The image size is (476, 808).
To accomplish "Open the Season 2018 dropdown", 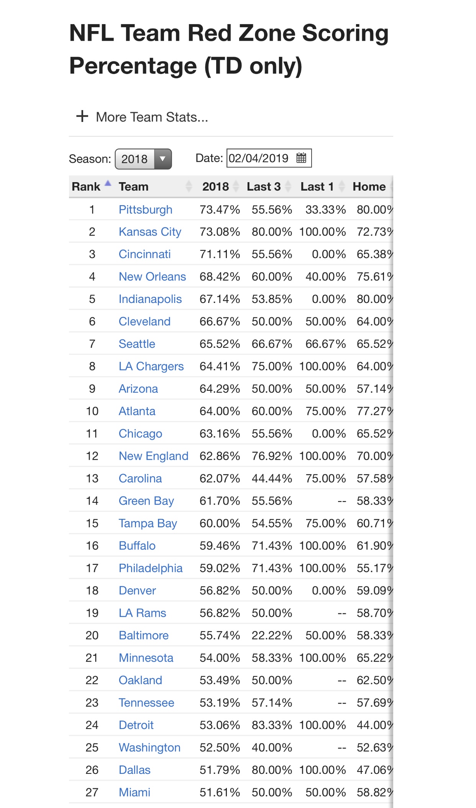I will pyautogui.click(x=143, y=159).
